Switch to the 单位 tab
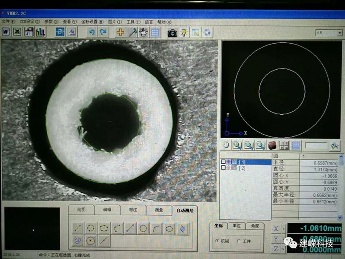The width and height of the screenshot is (345, 259). 237,226
